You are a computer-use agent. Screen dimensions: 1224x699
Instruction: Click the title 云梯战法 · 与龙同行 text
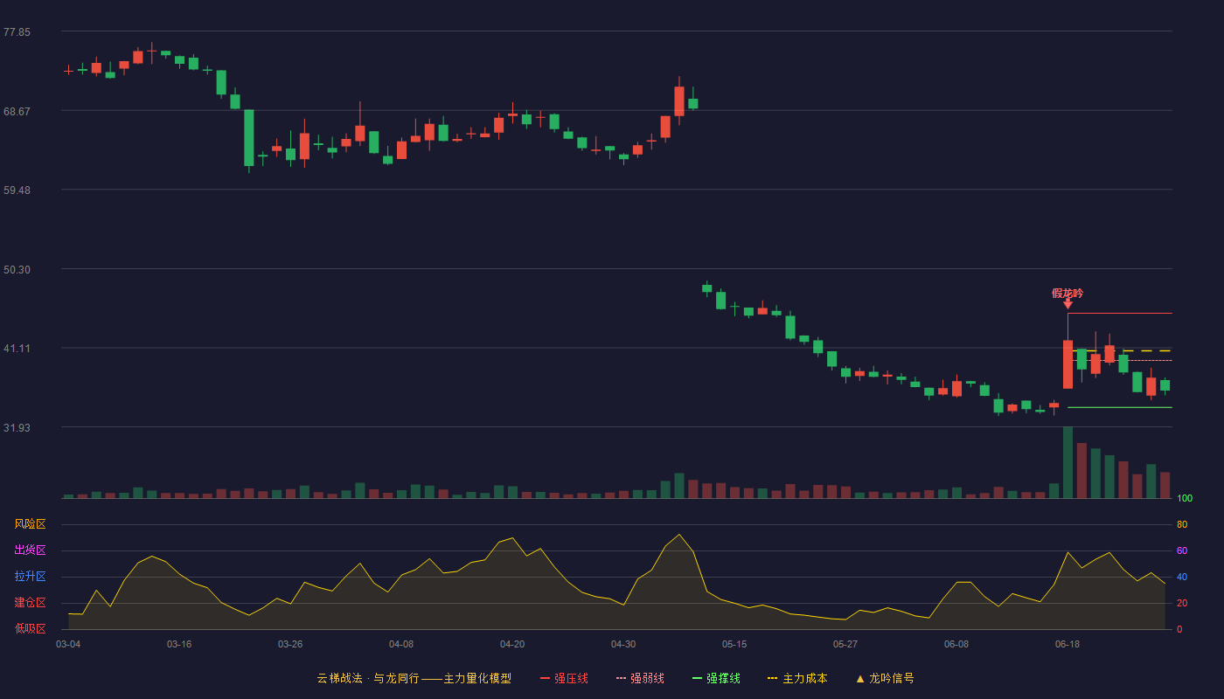click(367, 678)
